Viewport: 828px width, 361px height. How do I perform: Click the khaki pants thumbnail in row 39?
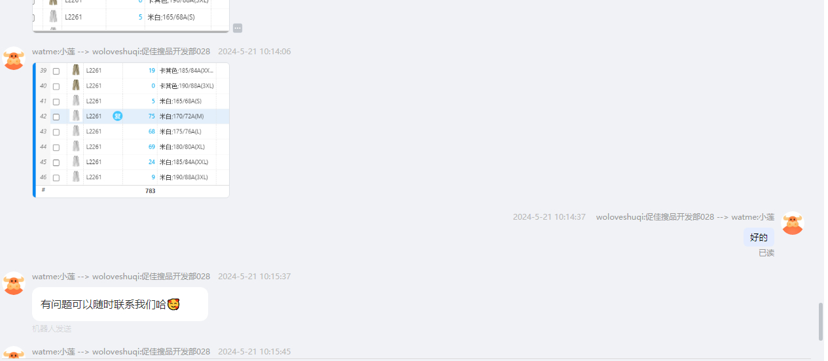(x=76, y=70)
